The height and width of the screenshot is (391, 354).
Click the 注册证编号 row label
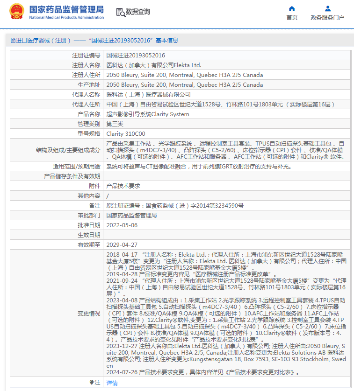tap(86, 56)
